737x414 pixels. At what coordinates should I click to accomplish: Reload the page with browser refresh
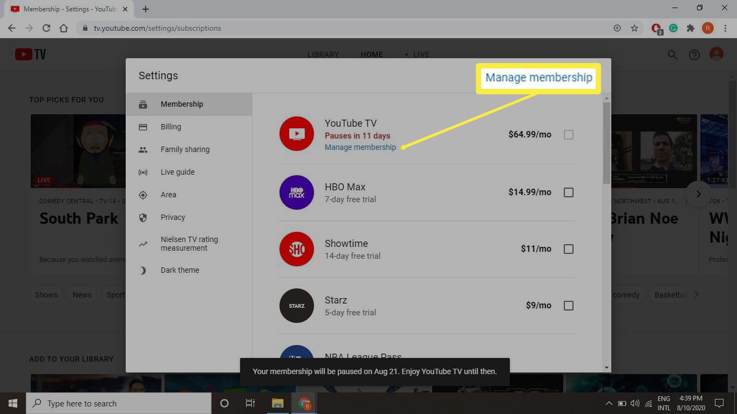[x=46, y=28]
